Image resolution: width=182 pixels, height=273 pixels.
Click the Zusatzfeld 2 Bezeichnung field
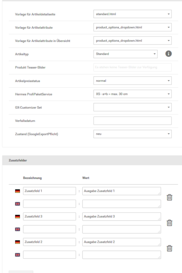pos(50,242)
